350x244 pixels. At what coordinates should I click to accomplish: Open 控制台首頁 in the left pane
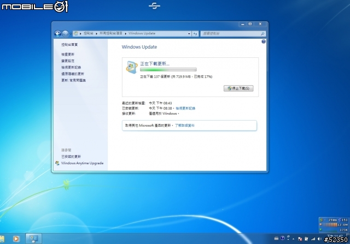(x=69, y=45)
